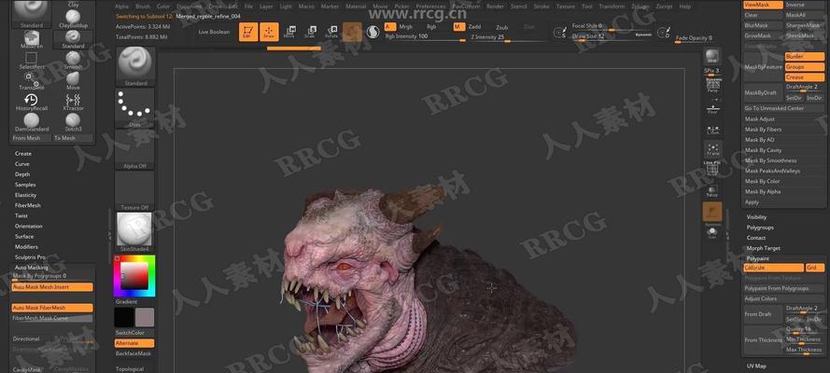The width and height of the screenshot is (830, 373).
Task: Expand the Visibility subpalette
Action: click(x=756, y=217)
